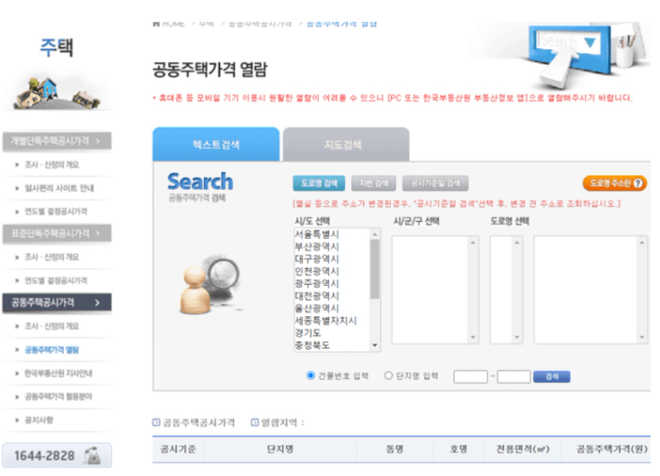Click the question mark icon on 도로명 주소란
This screenshot has height=476, width=660.
(638, 183)
